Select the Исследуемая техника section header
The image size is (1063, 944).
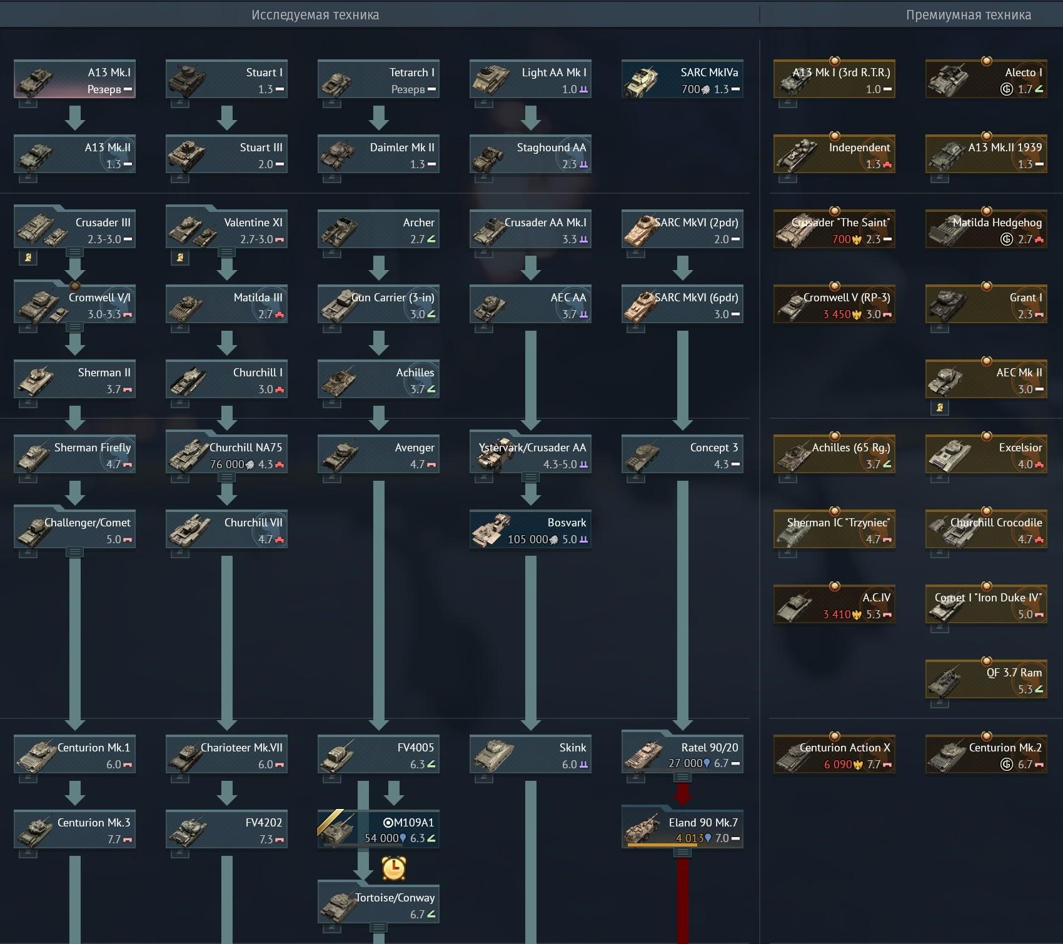point(315,15)
